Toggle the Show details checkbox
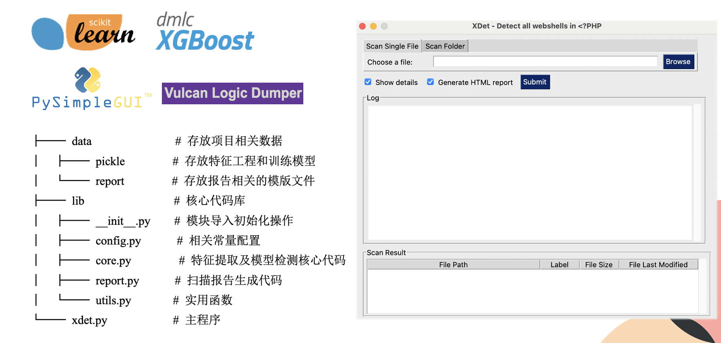Viewport: 721px width, 343px height. (368, 82)
